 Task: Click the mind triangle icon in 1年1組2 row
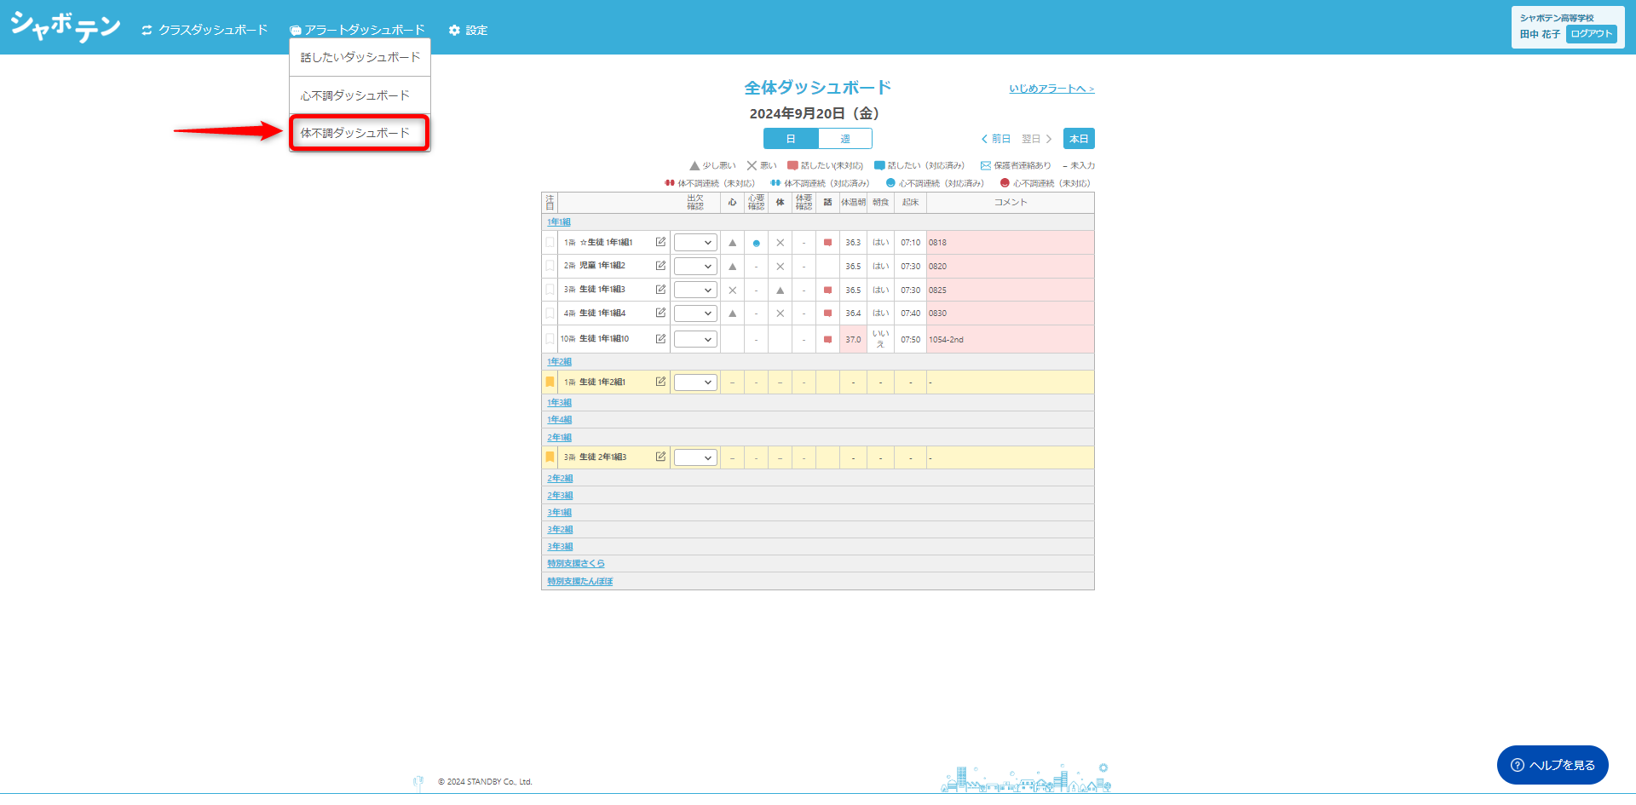(732, 267)
